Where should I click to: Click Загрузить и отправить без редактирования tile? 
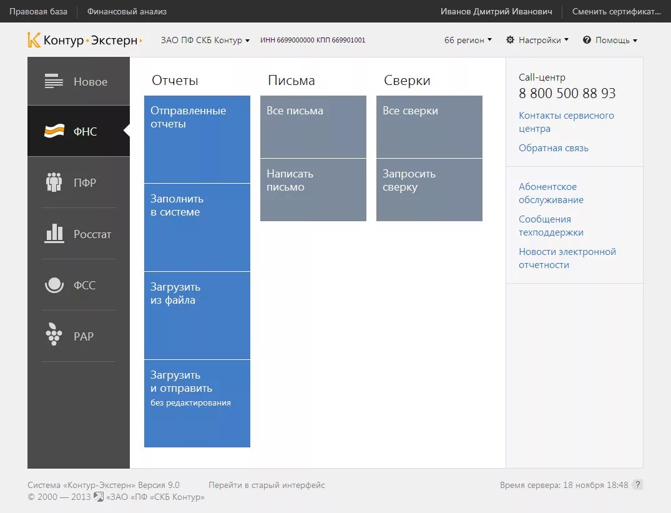197,404
